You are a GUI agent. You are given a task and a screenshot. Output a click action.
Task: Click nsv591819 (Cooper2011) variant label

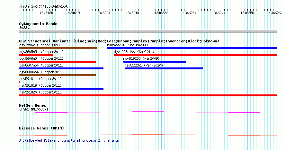[x=40, y=85]
